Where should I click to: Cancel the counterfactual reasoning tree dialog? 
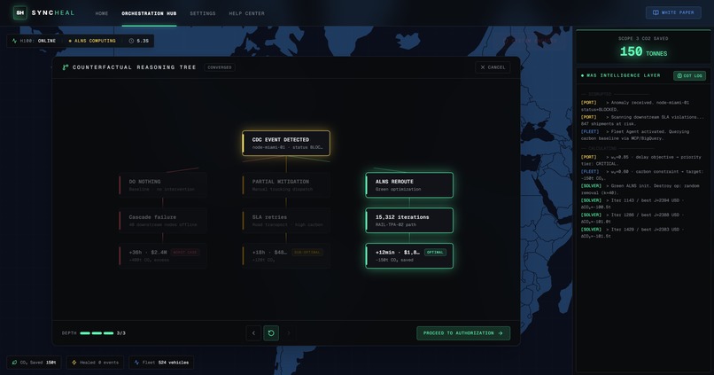493,67
